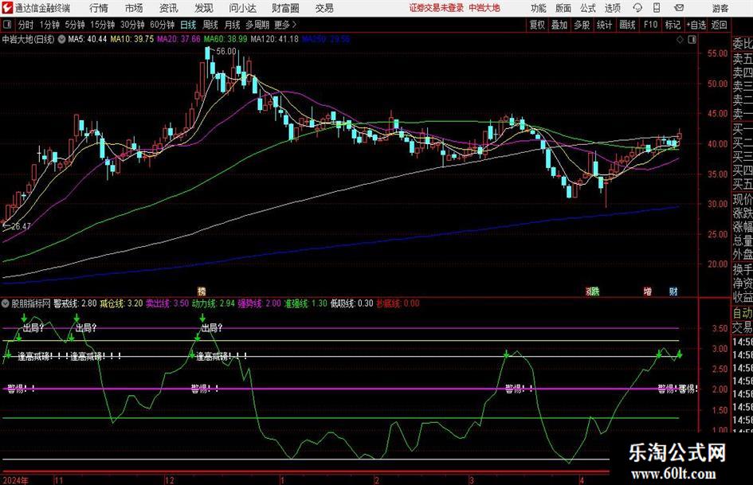Open the 版面 menu
The image size is (753, 485).
click(x=563, y=8)
